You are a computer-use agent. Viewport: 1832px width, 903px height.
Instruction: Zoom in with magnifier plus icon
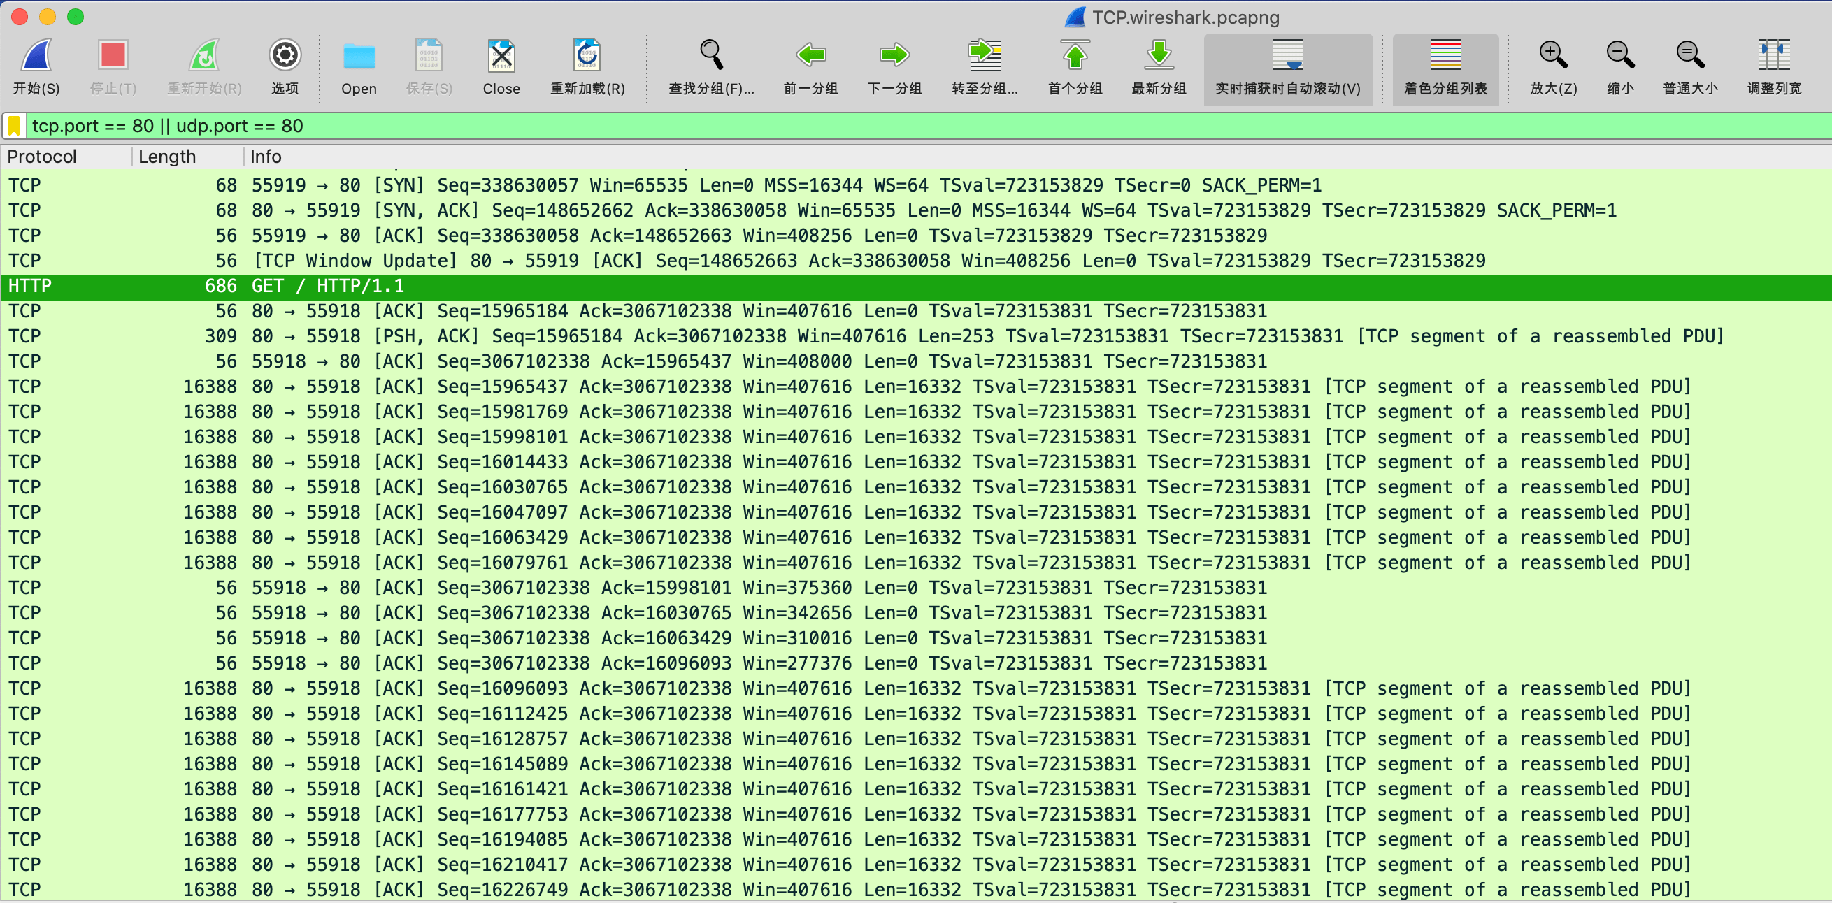pyautogui.click(x=1553, y=55)
